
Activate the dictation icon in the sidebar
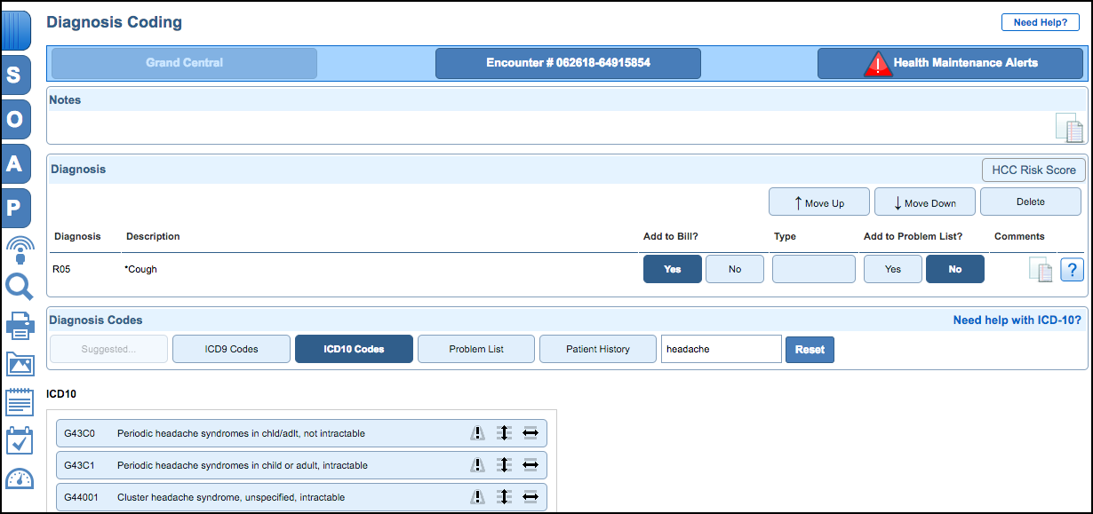pos(18,251)
